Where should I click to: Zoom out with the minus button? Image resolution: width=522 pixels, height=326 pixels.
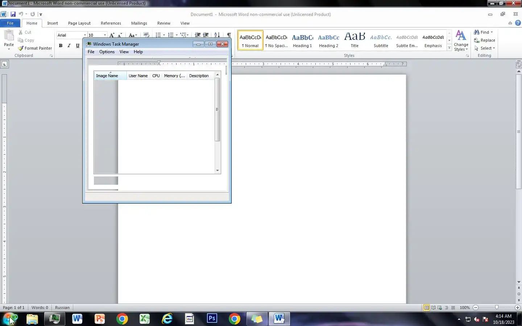coord(476,308)
